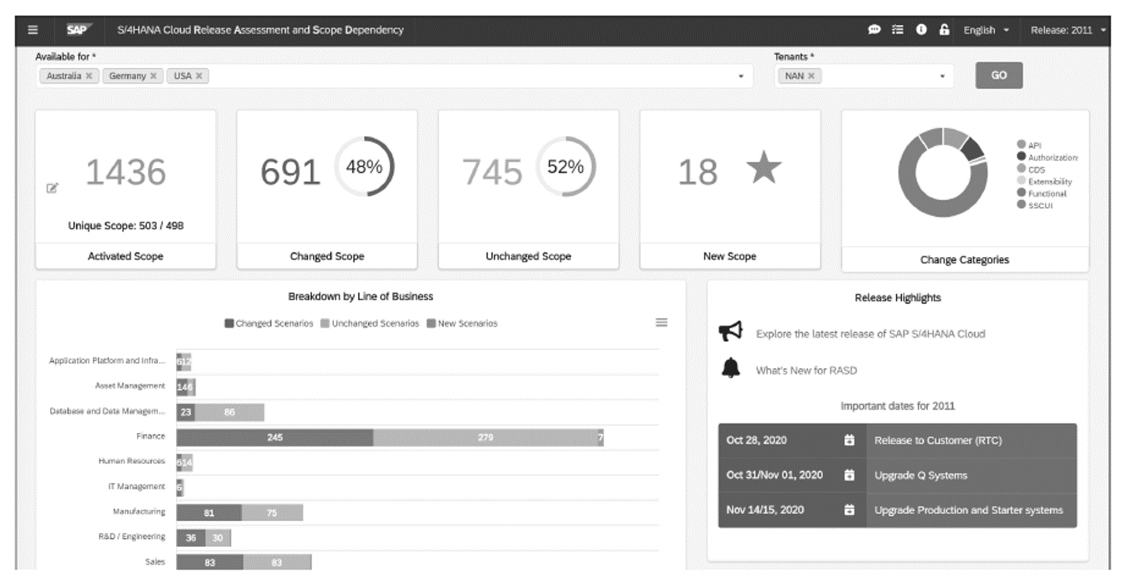Open the hamburger navigation menu
Screen dimensions: 1121x586
[32, 30]
